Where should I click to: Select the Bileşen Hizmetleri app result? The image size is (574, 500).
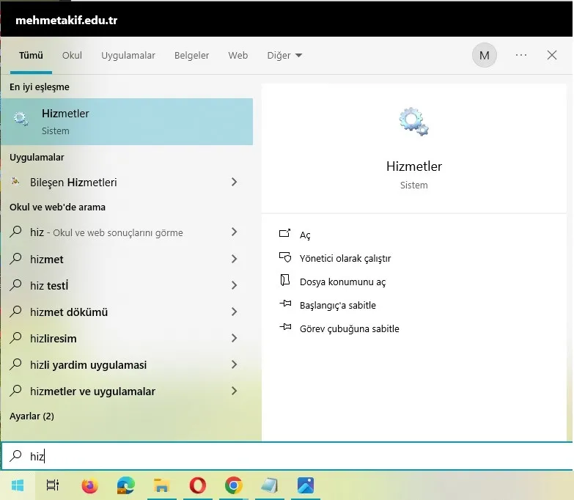(127, 182)
